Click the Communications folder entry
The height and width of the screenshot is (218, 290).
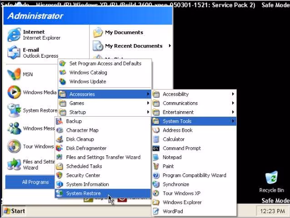[x=194, y=103]
